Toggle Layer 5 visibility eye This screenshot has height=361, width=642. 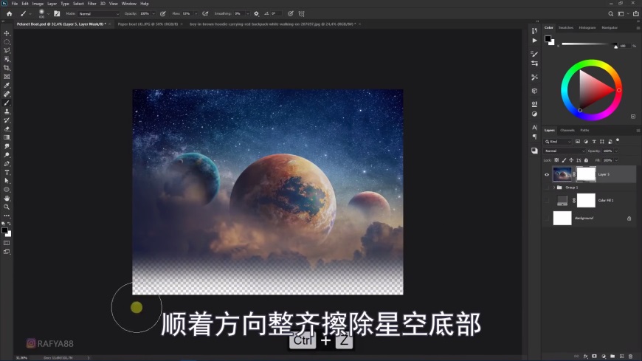tap(547, 174)
